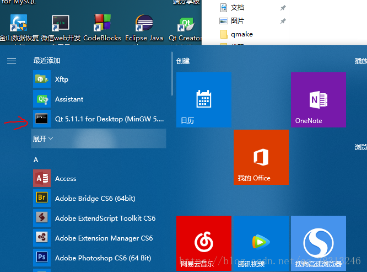Open the 搜狗高速浏览器 tile

pyautogui.click(x=319, y=243)
